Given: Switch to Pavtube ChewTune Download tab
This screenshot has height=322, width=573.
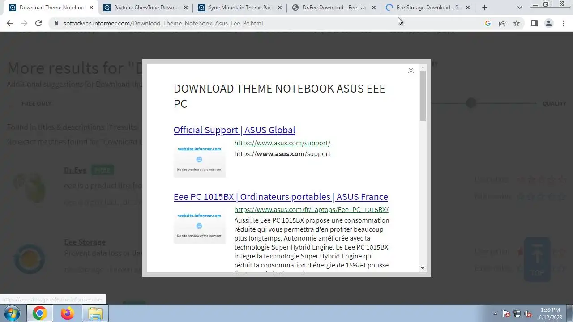Looking at the screenshot, I should pos(146,8).
